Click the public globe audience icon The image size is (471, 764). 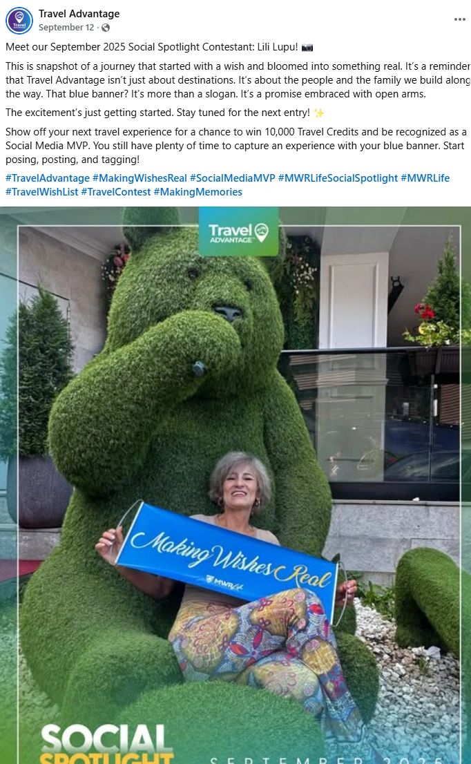tap(106, 28)
